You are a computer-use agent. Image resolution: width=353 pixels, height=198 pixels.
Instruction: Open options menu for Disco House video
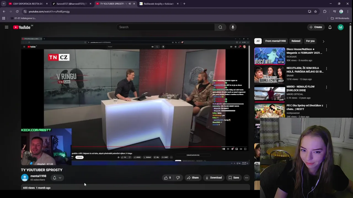point(327,50)
